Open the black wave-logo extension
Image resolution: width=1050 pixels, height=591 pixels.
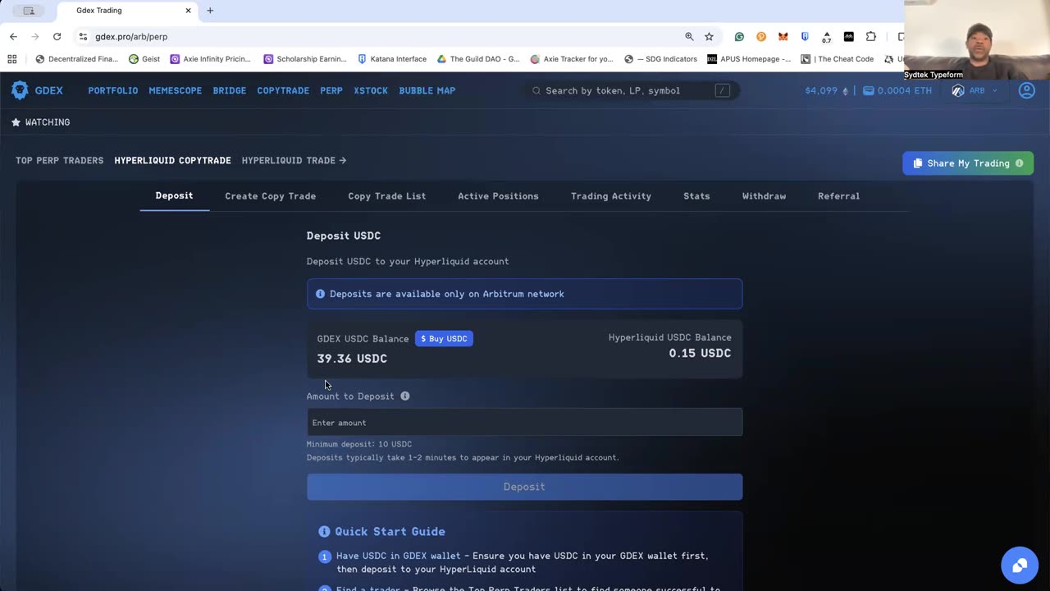point(849,37)
